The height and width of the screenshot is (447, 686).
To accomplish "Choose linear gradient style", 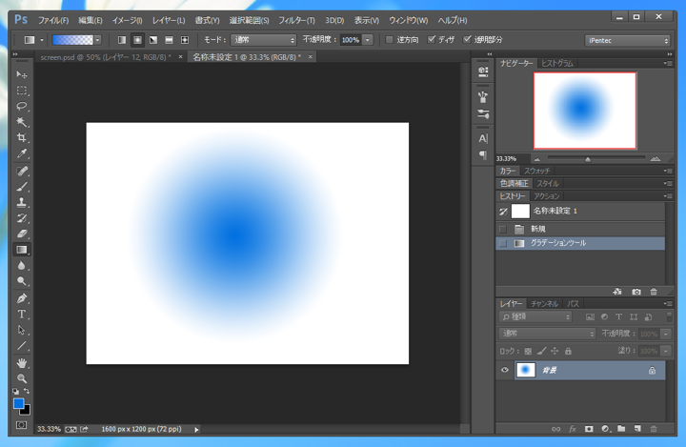I will pyautogui.click(x=122, y=40).
